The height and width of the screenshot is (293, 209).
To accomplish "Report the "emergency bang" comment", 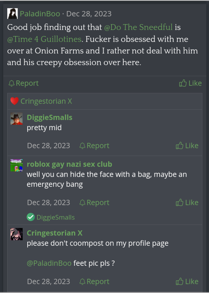I will point(94,202).
